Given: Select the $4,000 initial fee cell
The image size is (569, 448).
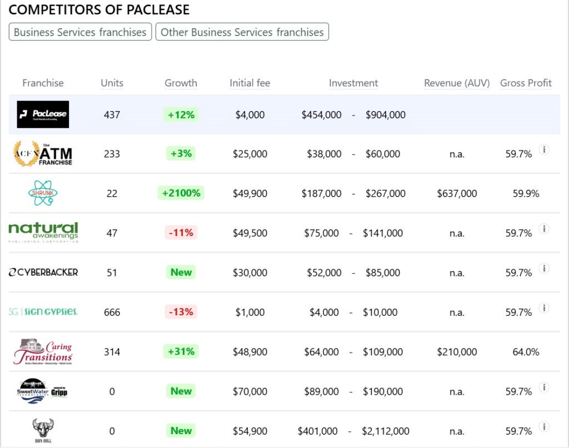Looking at the screenshot, I should coord(249,115).
